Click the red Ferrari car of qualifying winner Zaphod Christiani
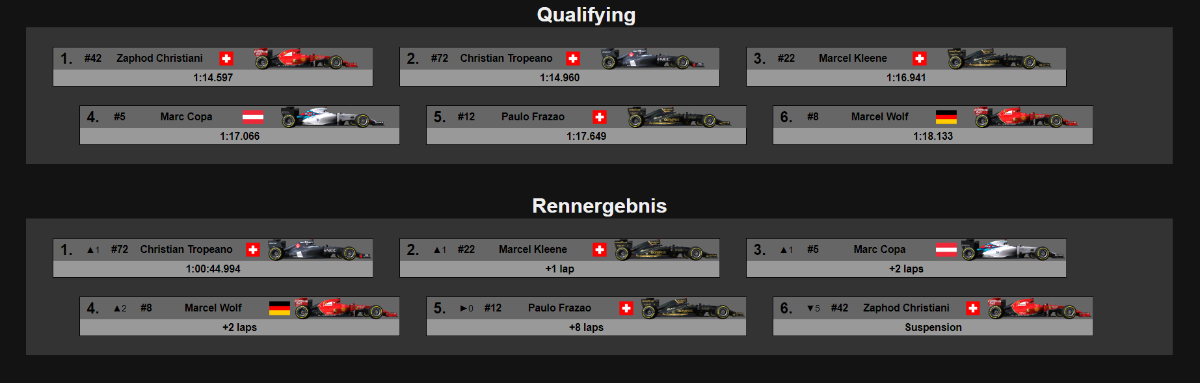The image size is (1200, 383). (x=306, y=59)
